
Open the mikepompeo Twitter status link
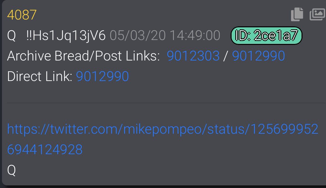click(x=163, y=129)
